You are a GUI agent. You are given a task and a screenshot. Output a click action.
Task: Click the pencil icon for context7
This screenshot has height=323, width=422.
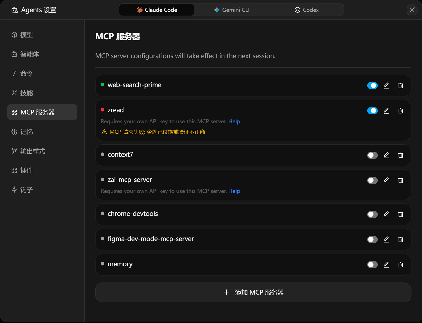386,155
